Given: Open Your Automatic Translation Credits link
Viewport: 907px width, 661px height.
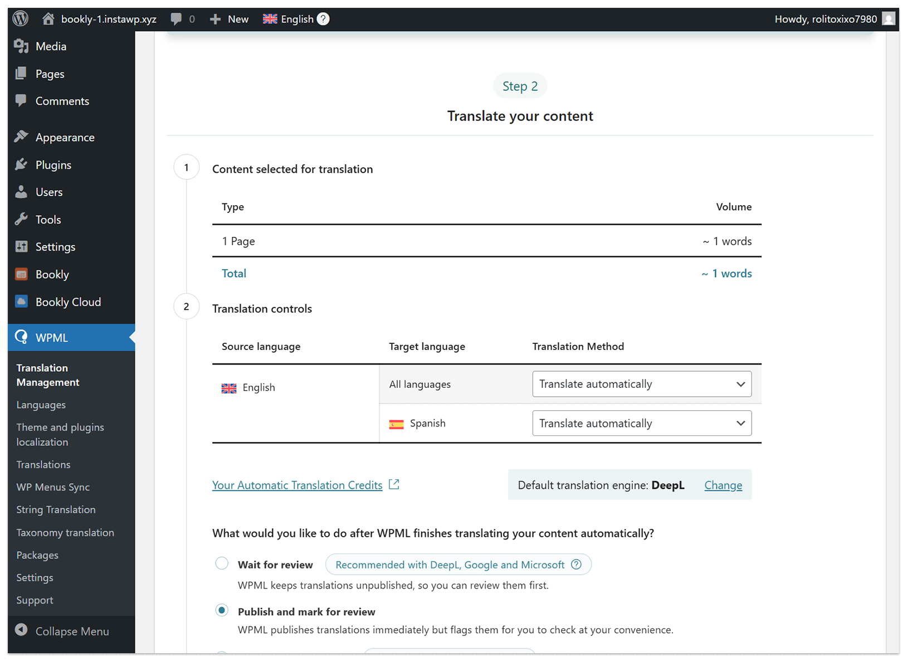Looking at the screenshot, I should [x=298, y=485].
